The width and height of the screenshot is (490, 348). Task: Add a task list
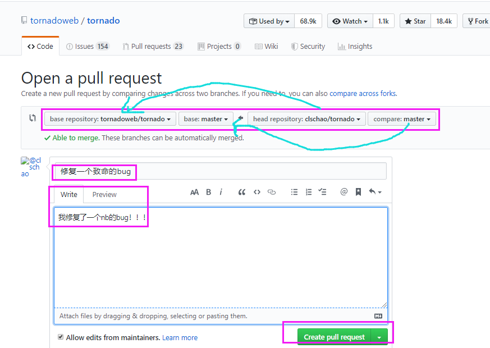click(x=322, y=192)
